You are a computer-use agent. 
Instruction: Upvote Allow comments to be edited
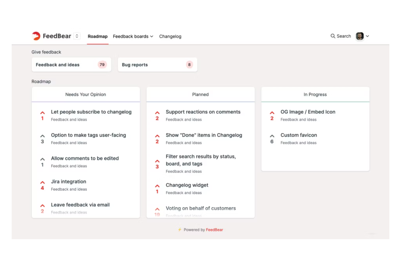(43, 159)
